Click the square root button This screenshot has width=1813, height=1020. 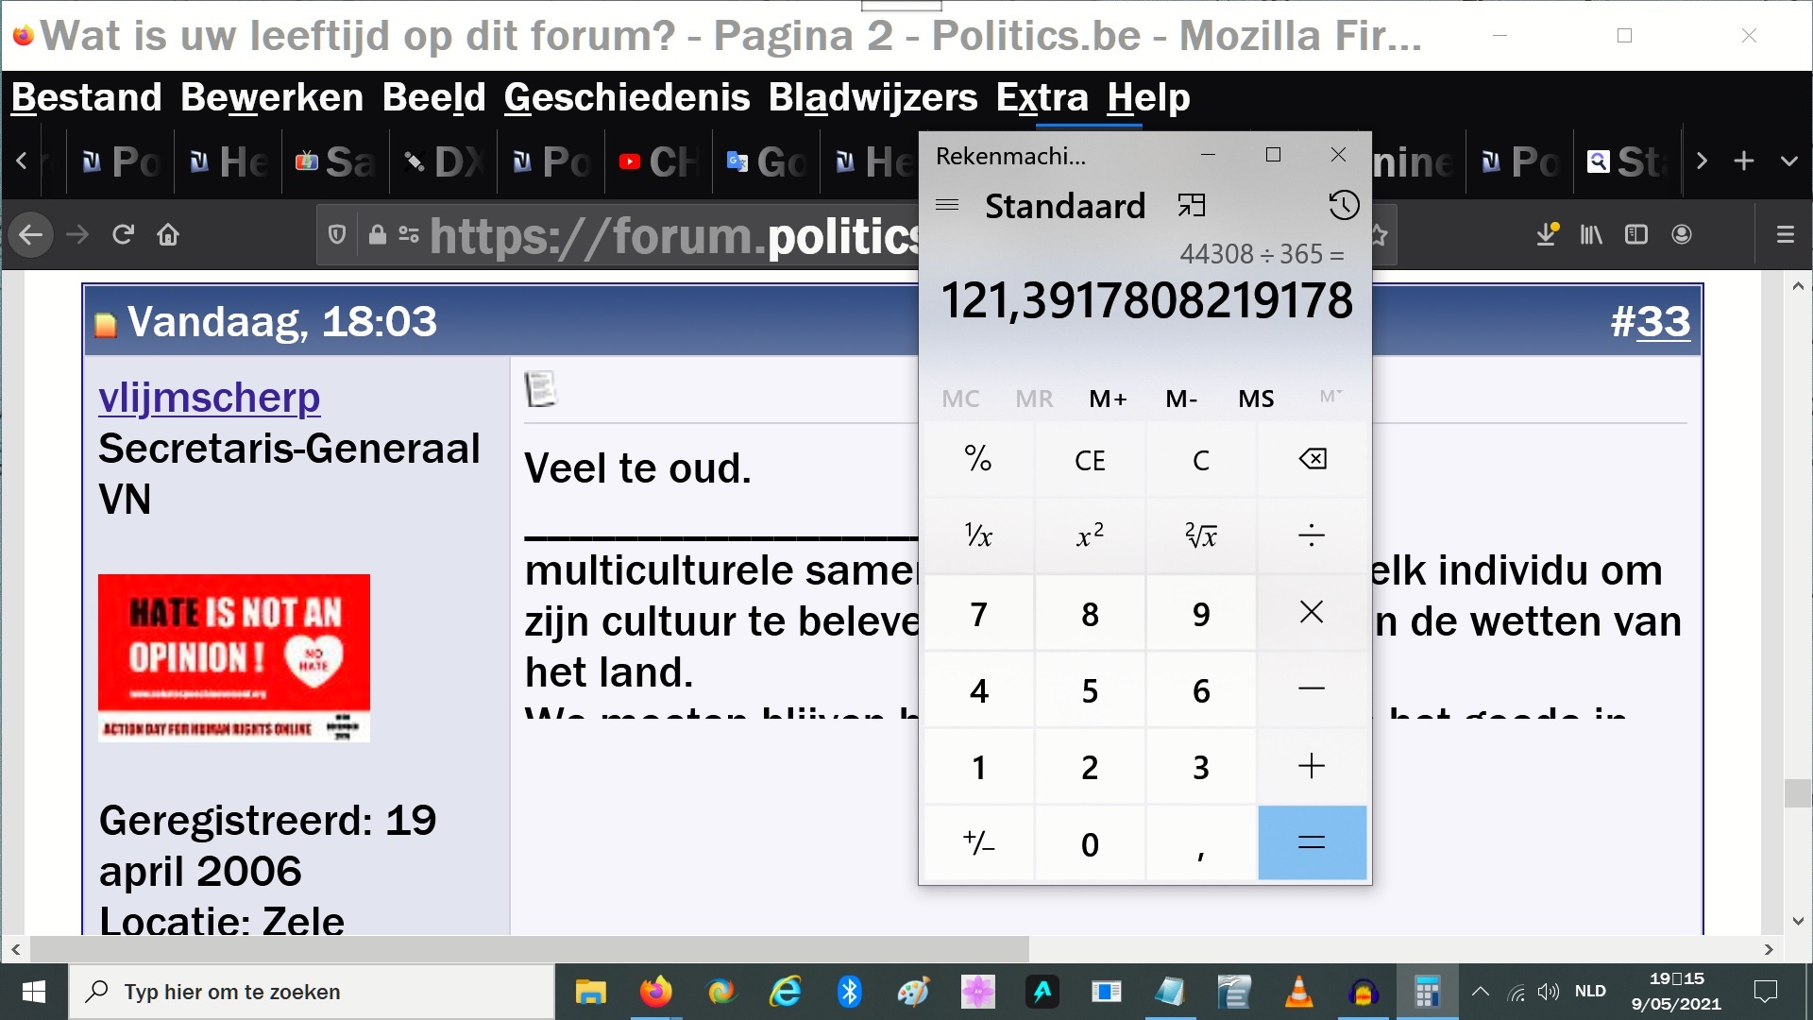coord(1201,536)
